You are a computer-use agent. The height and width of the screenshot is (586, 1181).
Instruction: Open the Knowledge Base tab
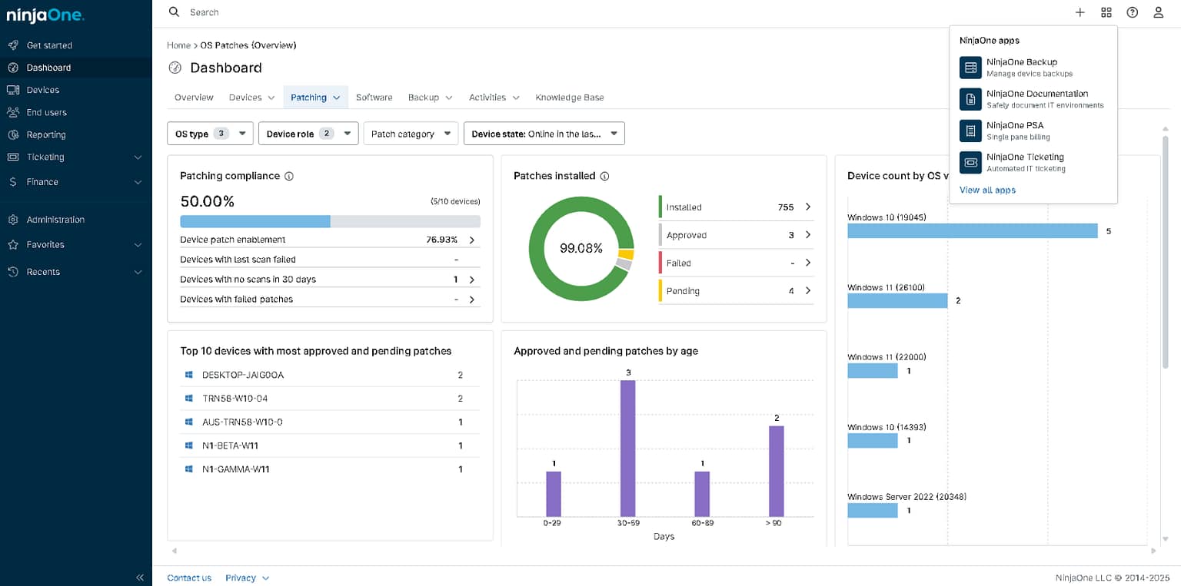coord(570,98)
